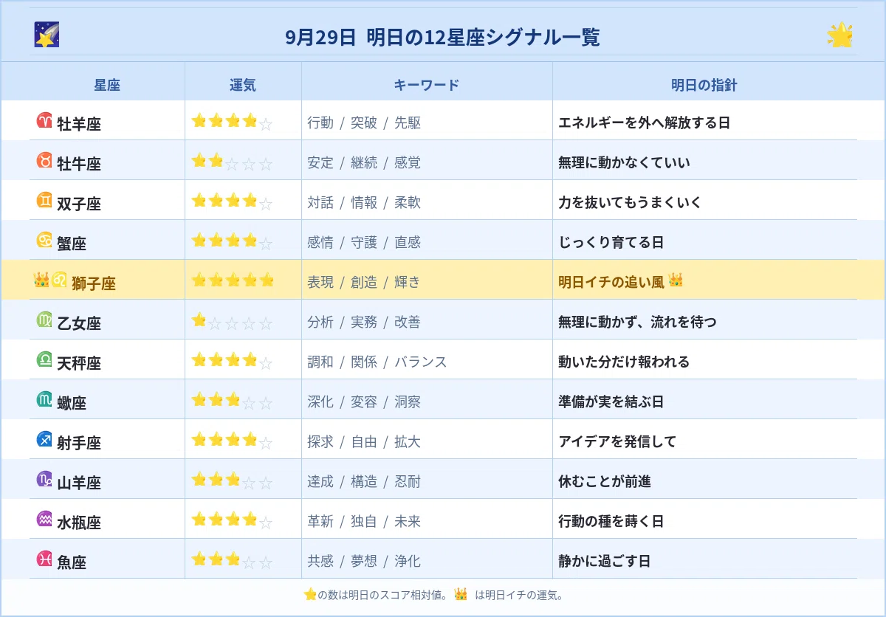
Task: Click the shooting star icon in header
Action: coord(47,35)
